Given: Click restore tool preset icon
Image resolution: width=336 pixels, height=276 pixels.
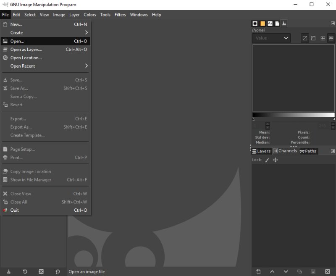Looking at the screenshot, I should 25,271.
